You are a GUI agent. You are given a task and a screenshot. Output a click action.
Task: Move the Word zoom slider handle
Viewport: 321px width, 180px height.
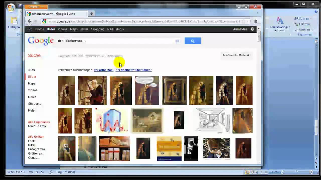coord(297,172)
